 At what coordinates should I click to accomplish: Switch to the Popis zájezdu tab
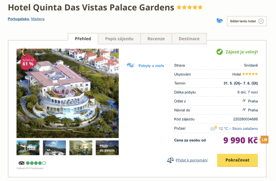(x=119, y=39)
